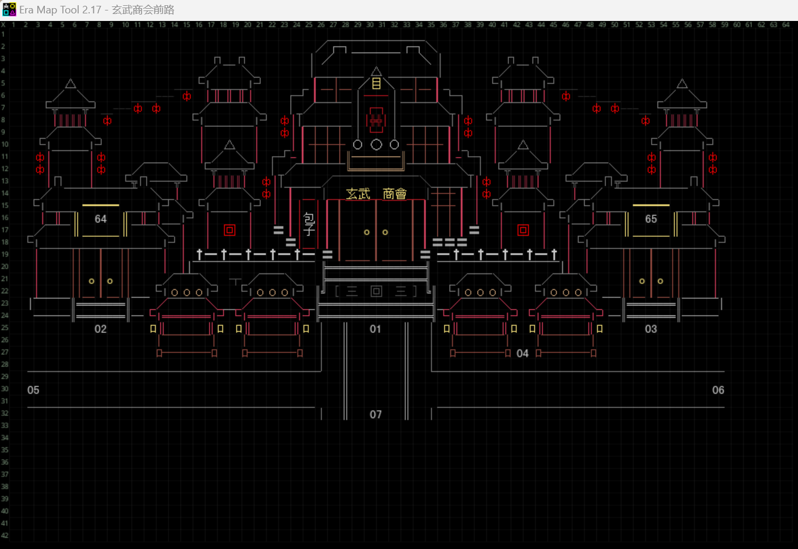
Task: Click the yellow 玄武 signboard text
Action: click(358, 194)
